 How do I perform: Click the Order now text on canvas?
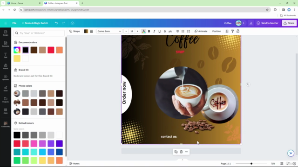click(124, 93)
